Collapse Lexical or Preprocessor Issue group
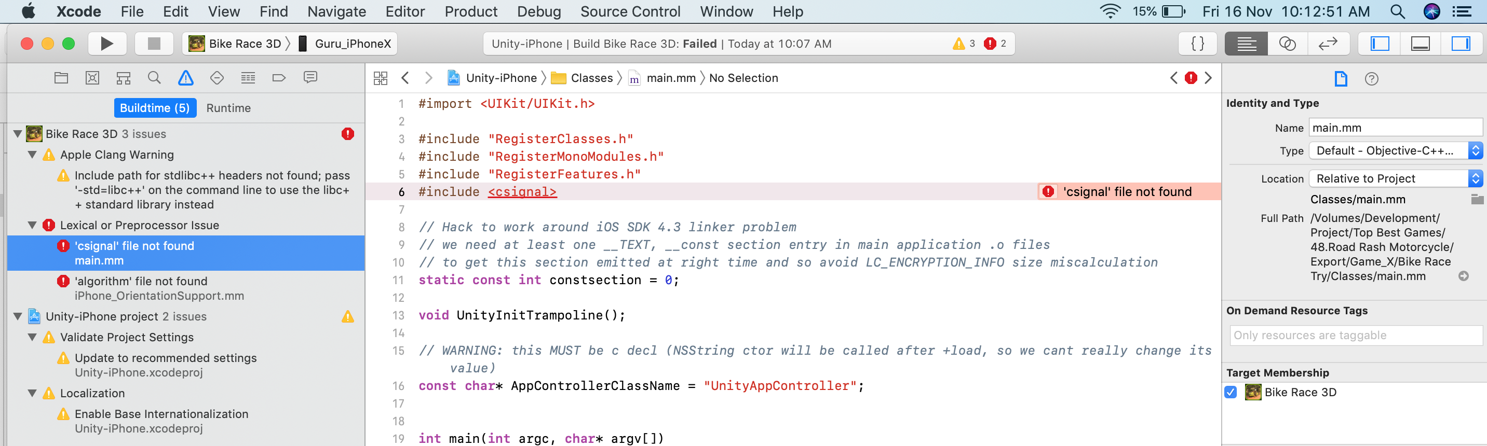 click(x=32, y=225)
